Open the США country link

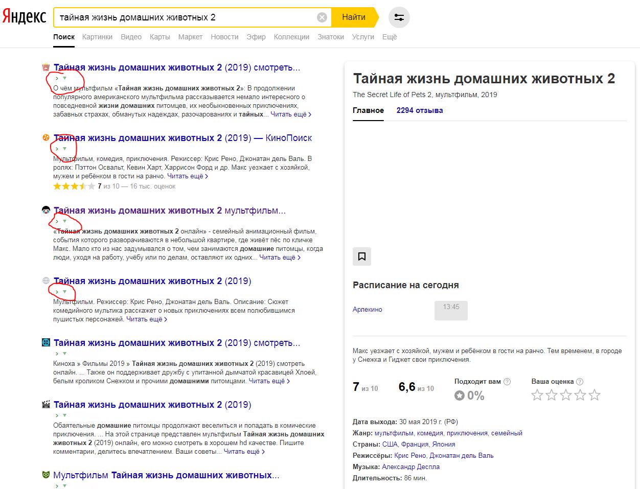(x=390, y=445)
